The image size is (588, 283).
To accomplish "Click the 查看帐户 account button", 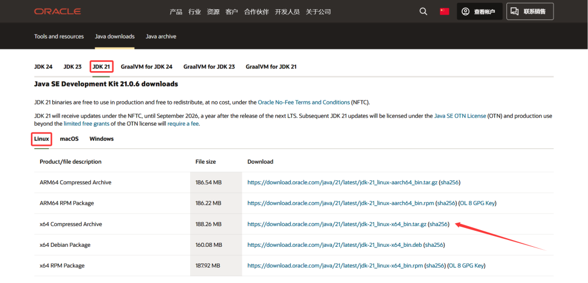I will coord(479,11).
